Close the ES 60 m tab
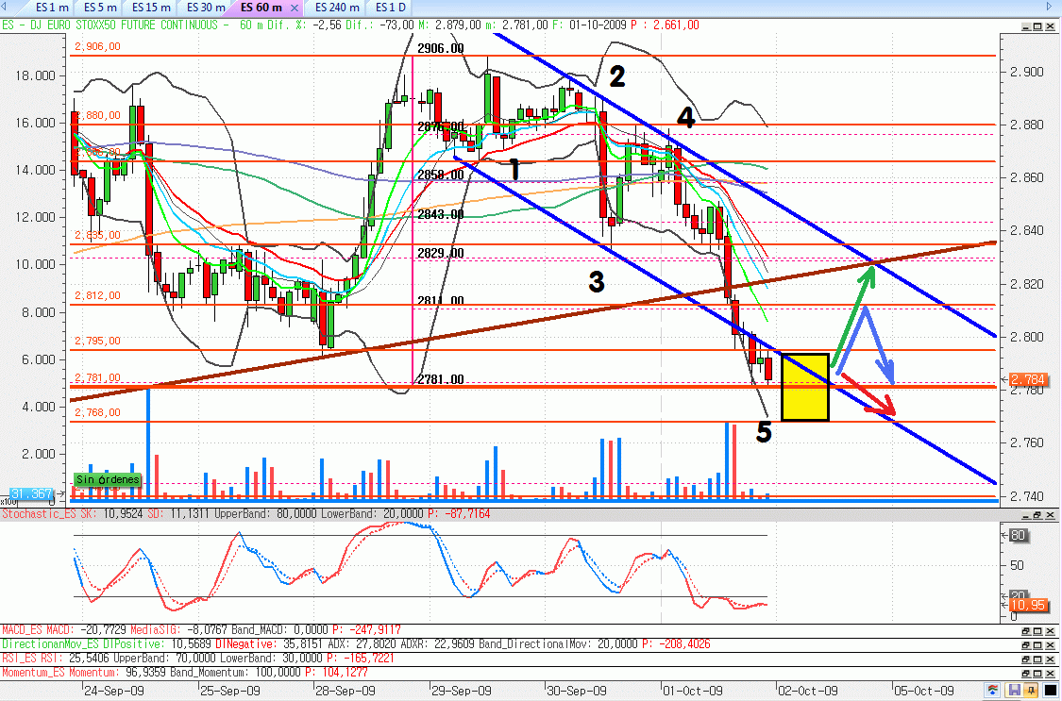The height and width of the screenshot is (701, 1062). 294,8
